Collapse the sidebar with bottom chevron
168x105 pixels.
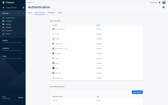coord(22,103)
